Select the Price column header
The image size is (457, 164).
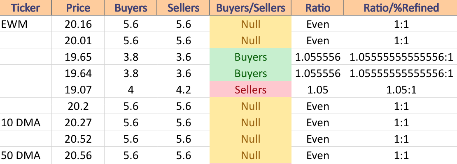pyautogui.click(x=78, y=7)
